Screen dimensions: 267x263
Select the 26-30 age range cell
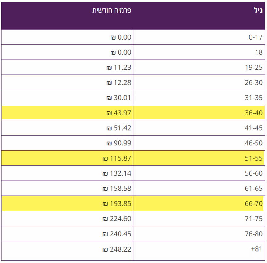(254, 83)
